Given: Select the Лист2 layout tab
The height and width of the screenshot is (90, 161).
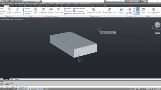Looking at the screenshot, I should 17,79.
